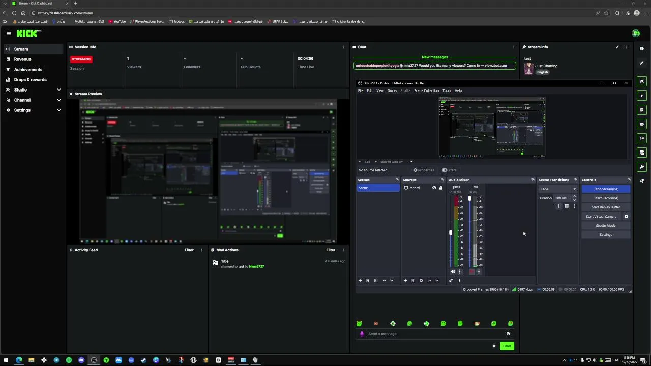This screenshot has height=366, width=651.
Task: Toggle OBS Studio Mode
Action: coord(606,226)
